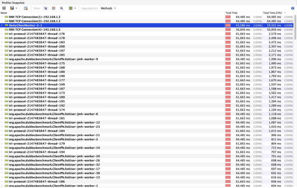Select the tri-protocol-2147483647-thread-177 row
297x188 pixels.
click(x=147, y=80)
